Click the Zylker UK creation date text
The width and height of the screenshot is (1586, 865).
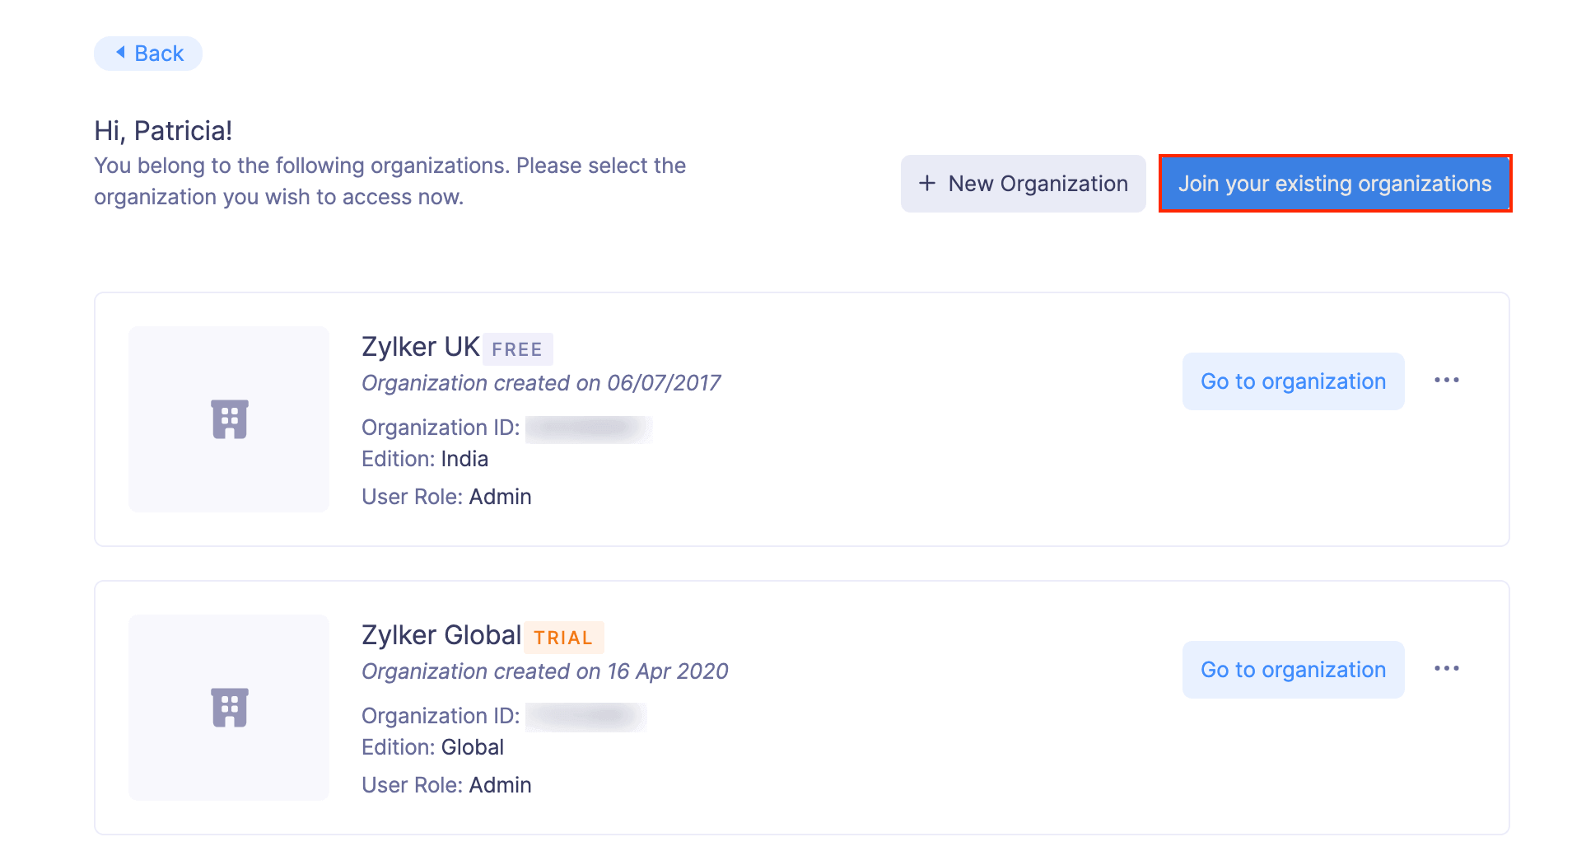(x=541, y=383)
